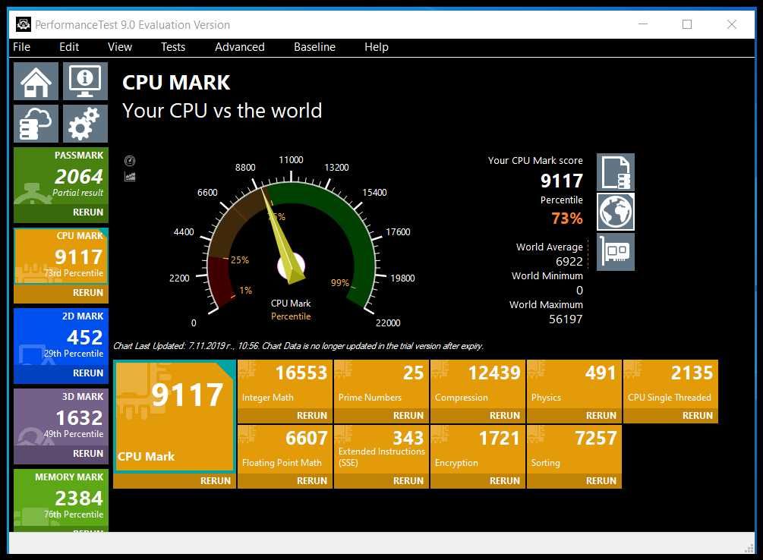
Task: Open the Edit menu
Action: pos(69,47)
